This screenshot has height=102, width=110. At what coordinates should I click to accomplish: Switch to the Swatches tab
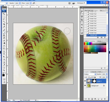click(x=93, y=41)
